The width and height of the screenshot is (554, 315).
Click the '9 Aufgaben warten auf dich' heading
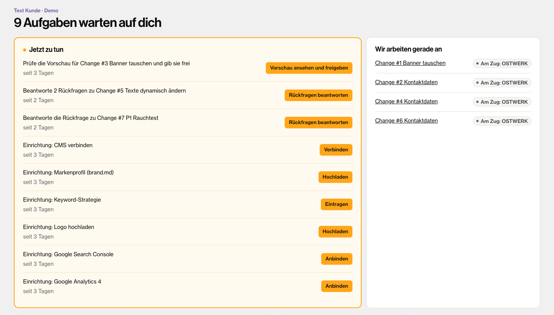[x=87, y=23]
